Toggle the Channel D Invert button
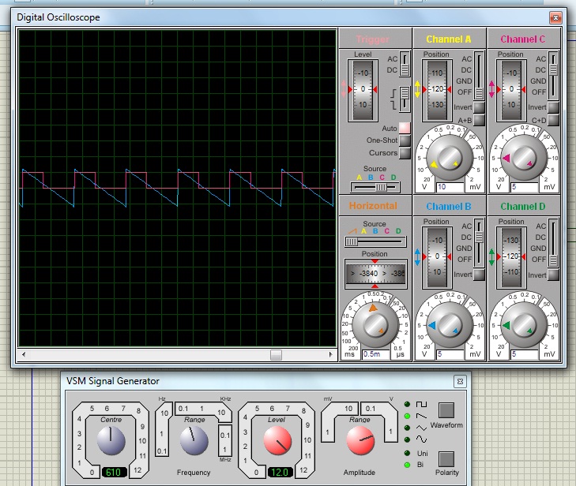The image size is (576, 486). tap(553, 275)
